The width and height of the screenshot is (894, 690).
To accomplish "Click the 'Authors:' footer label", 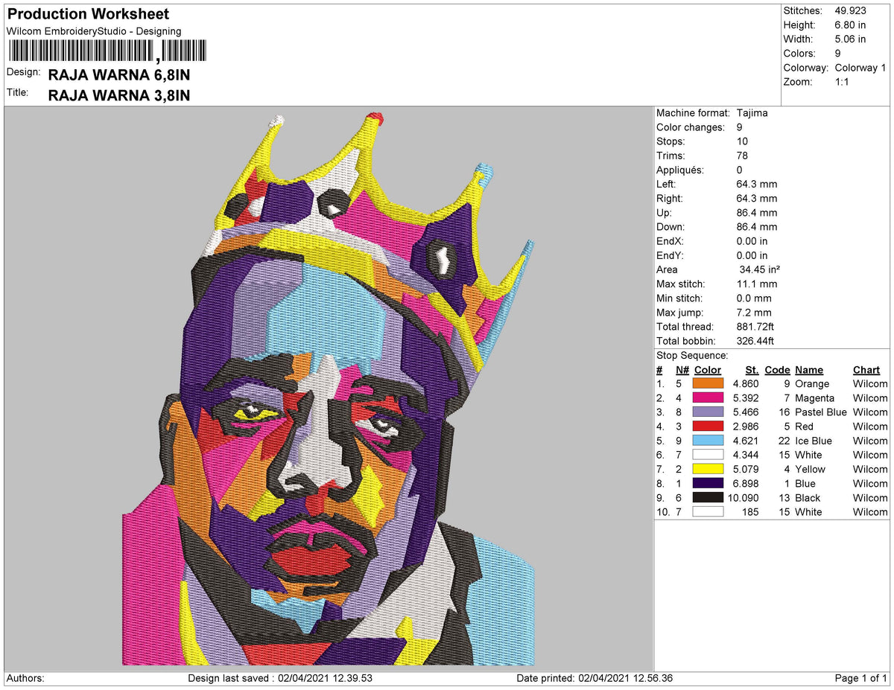I will 25,678.
